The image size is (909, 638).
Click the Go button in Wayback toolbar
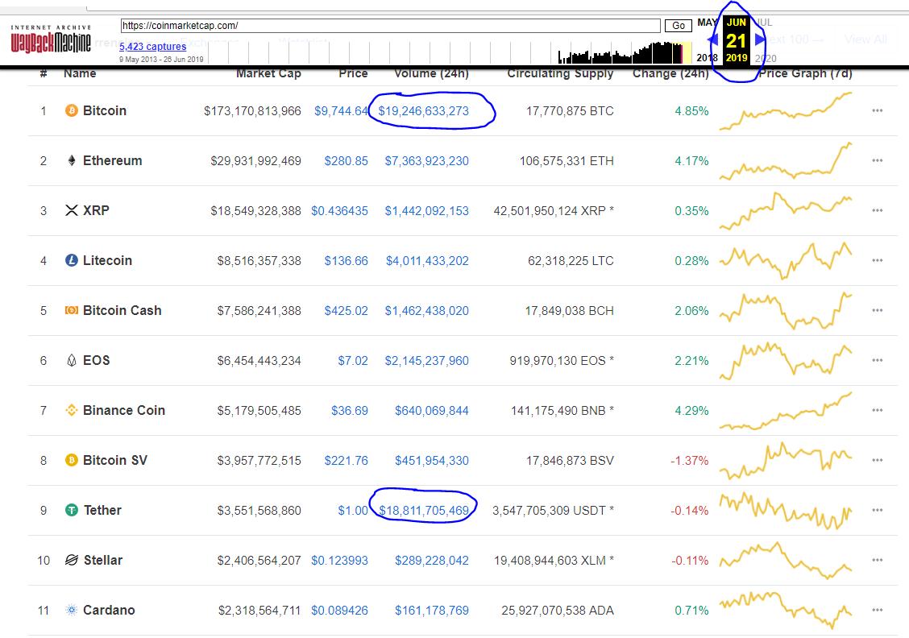679,26
